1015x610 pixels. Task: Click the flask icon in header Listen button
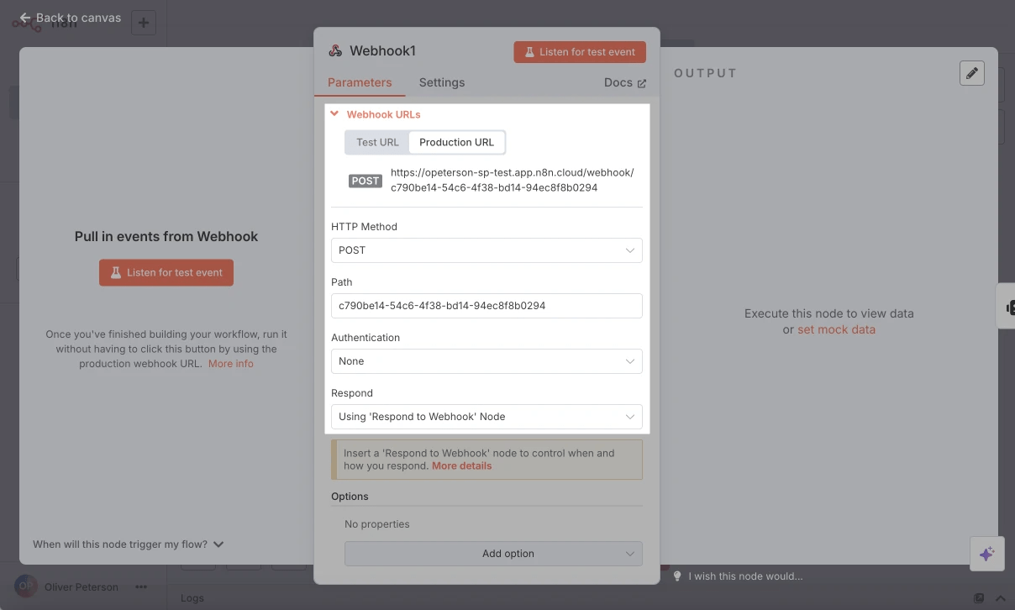point(529,52)
